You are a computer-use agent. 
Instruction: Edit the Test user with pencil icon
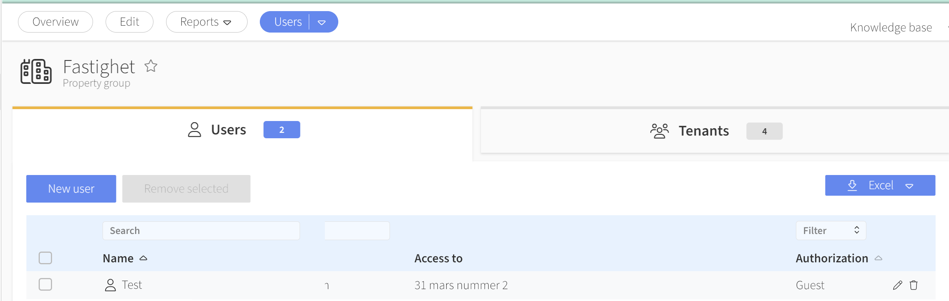tap(897, 285)
